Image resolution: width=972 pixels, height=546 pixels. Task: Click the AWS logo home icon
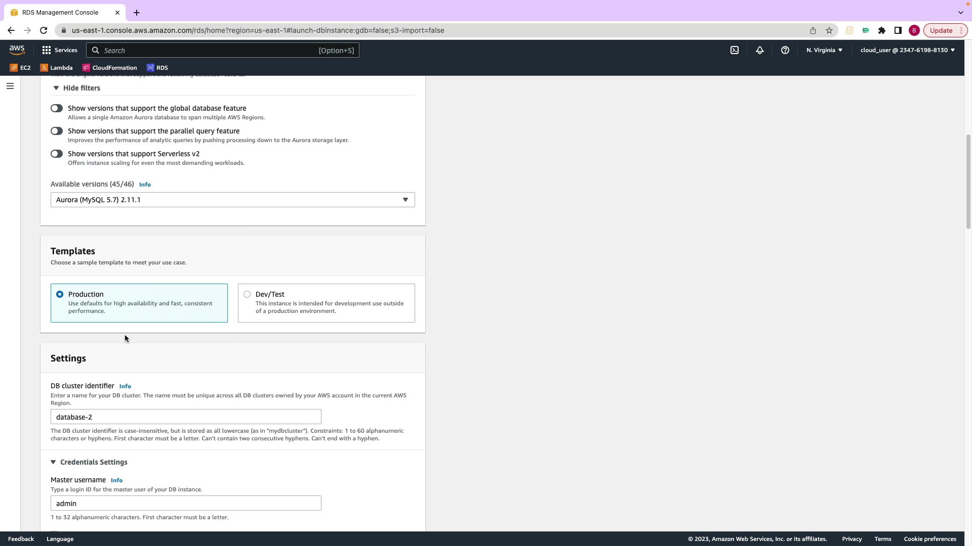[17, 50]
